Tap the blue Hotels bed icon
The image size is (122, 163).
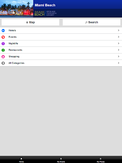point(3,31)
